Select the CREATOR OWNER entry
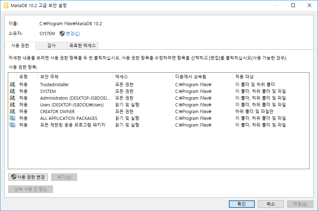 pos(58,112)
